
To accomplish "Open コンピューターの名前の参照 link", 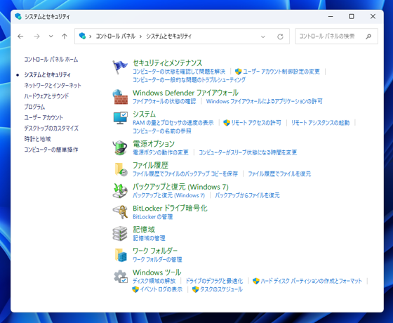I will click(162, 131).
